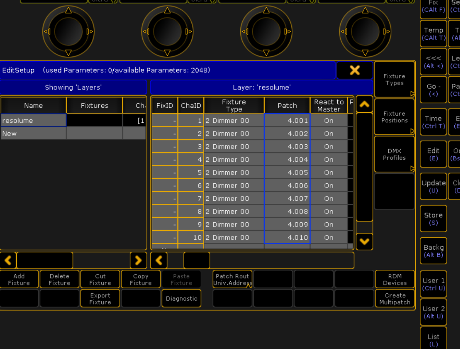Click the Delete Fixture button
The image size is (460, 349).
coord(59,279)
